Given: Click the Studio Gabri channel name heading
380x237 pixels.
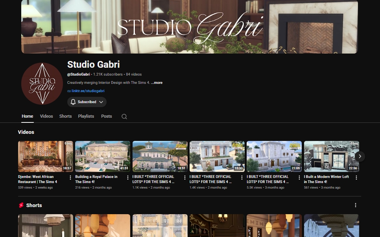Looking at the screenshot, I should point(93,65).
